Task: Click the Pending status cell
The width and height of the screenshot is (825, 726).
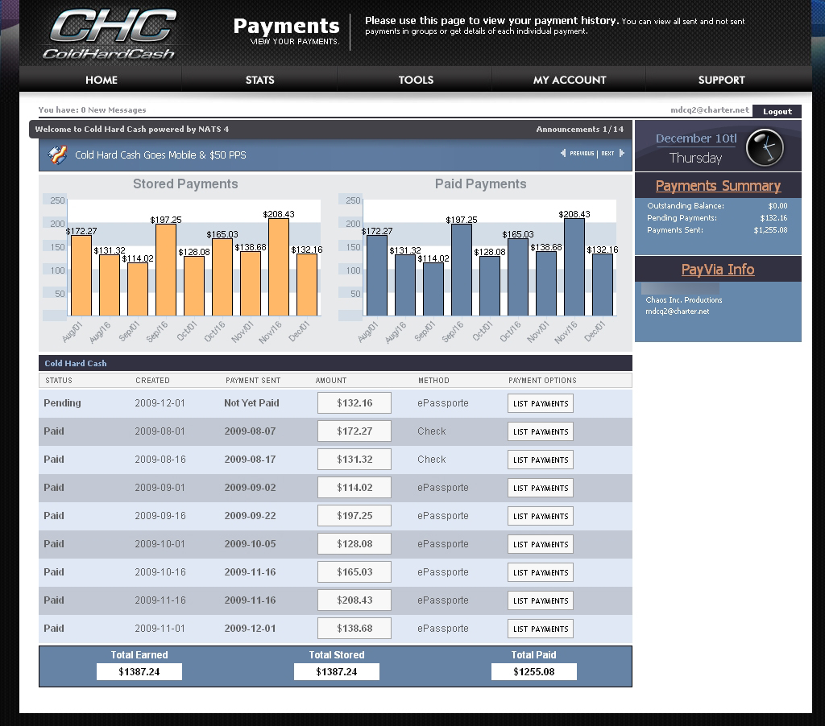Action: click(62, 403)
